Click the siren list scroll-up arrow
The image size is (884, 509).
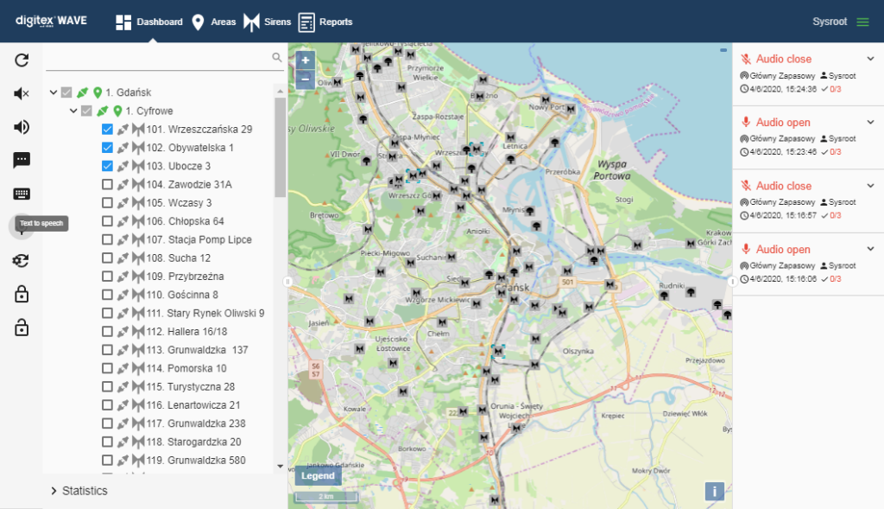pyautogui.click(x=281, y=91)
